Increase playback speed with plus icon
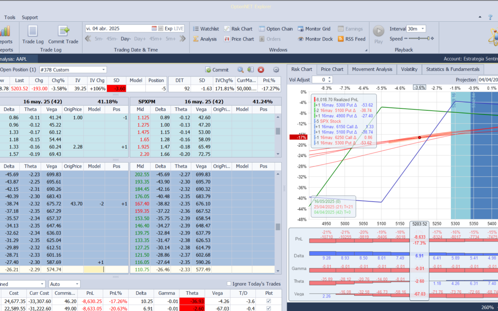Viewport: 498px width, 311px height. click(x=432, y=38)
